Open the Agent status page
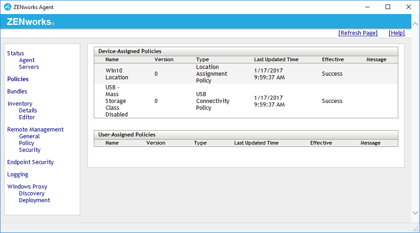This screenshot has width=420, height=233. pyautogui.click(x=27, y=60)
